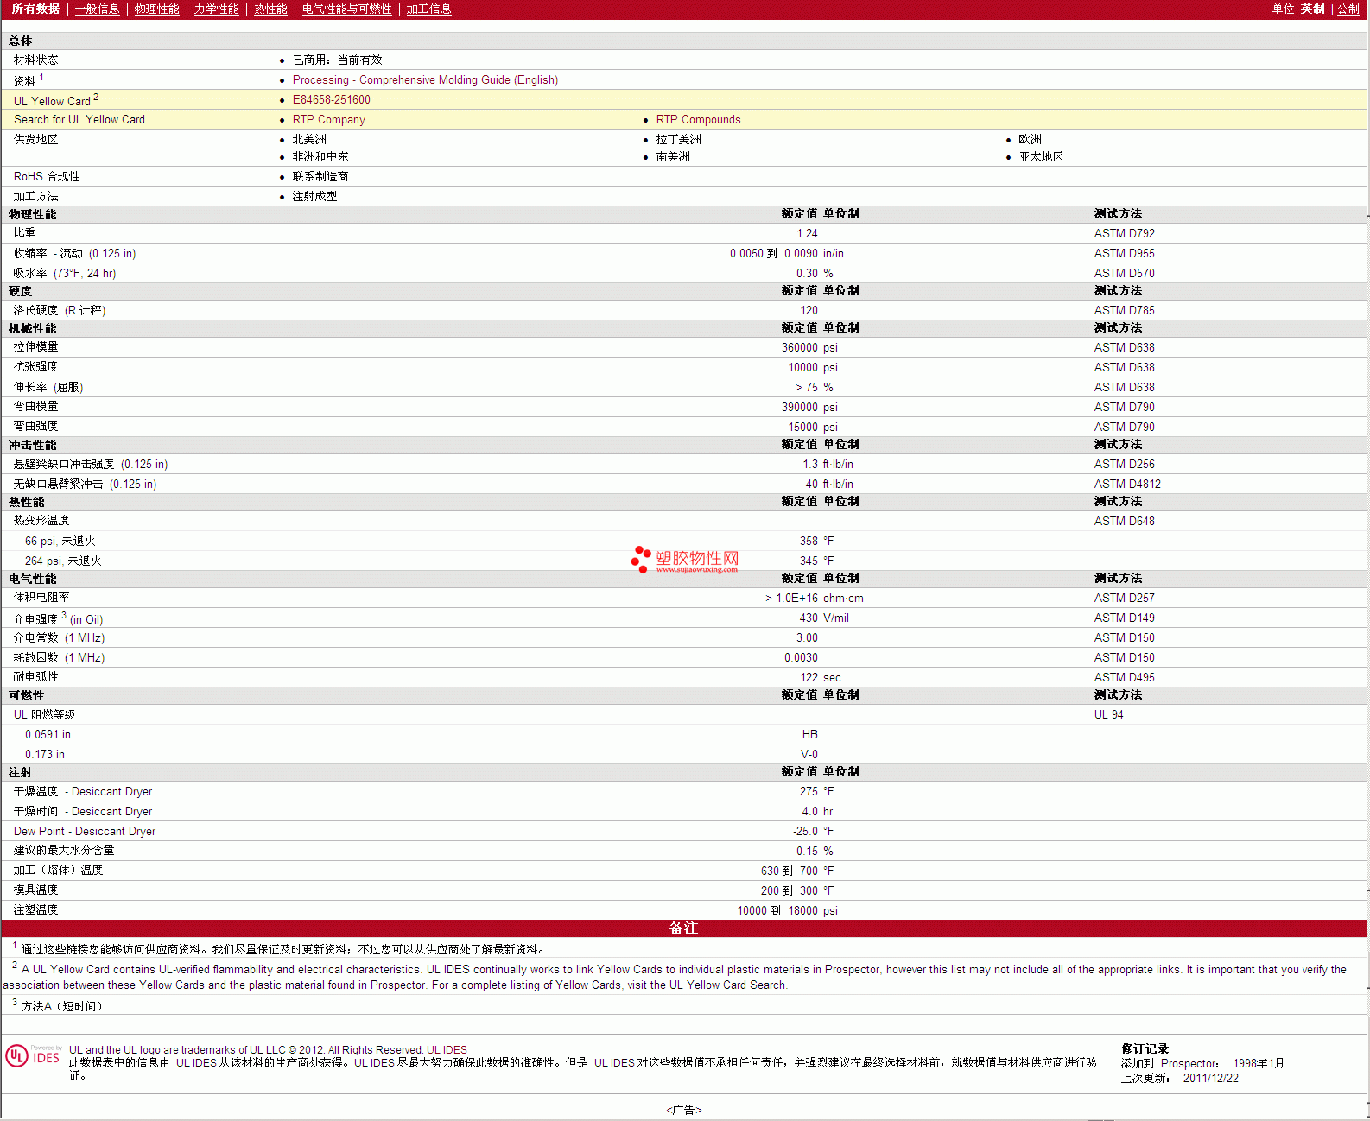This screenshot has width=1370, height=1121.
Task: Click the red-dot watermark logo in the table
Action: [x=640, y=559]
